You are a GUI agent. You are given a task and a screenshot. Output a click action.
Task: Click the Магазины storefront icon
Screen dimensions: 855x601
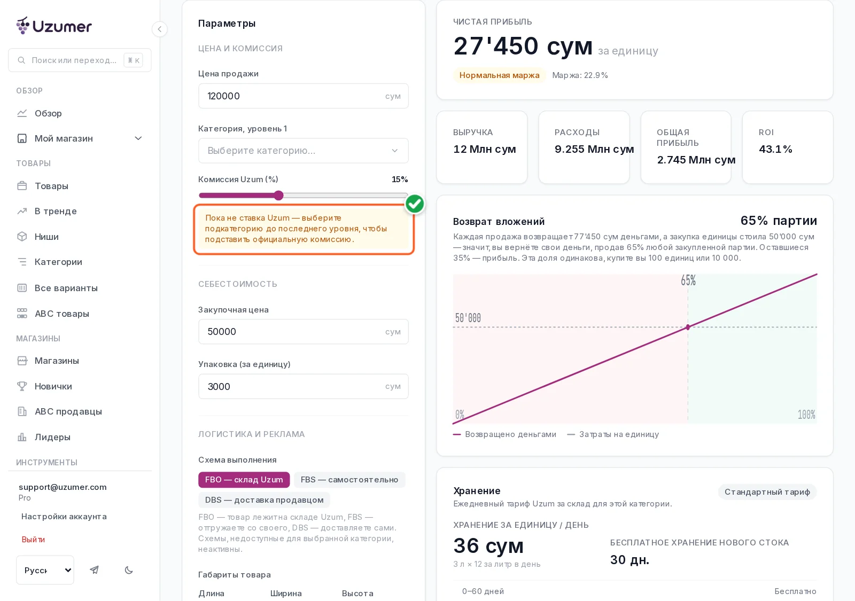[22, 361]
